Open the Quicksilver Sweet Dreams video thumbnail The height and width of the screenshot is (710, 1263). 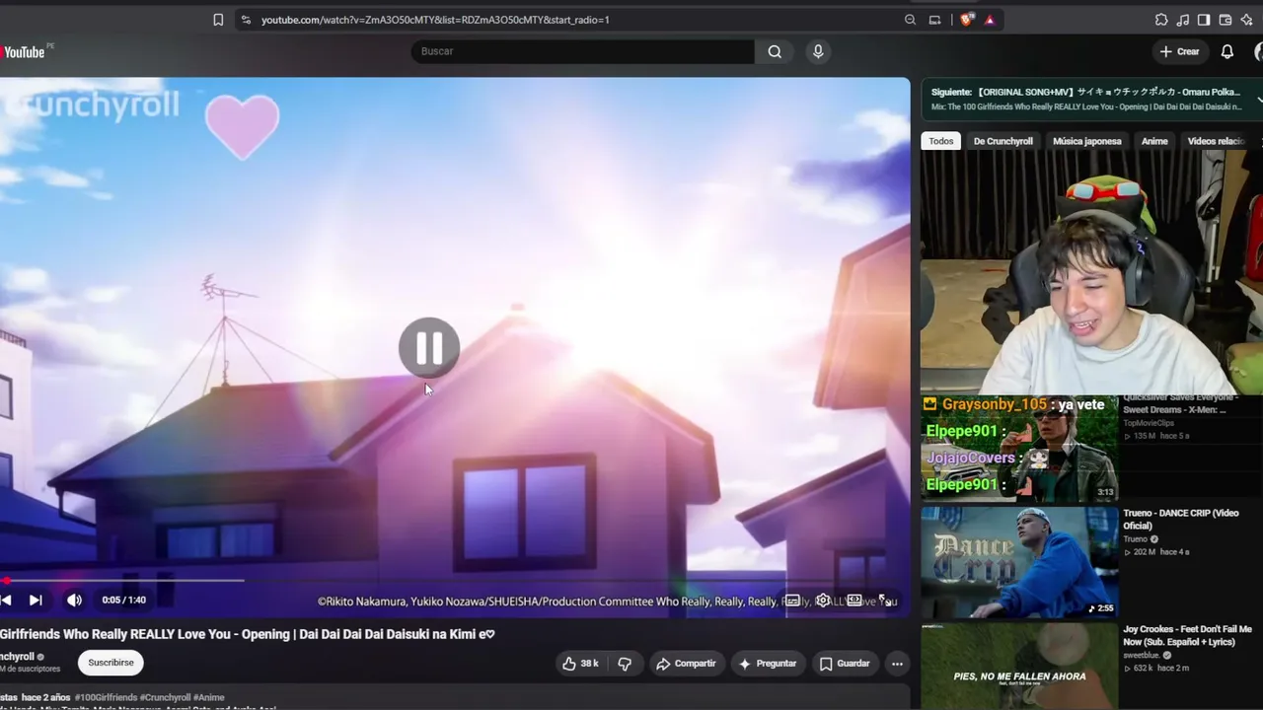(x=1020, y=449)
